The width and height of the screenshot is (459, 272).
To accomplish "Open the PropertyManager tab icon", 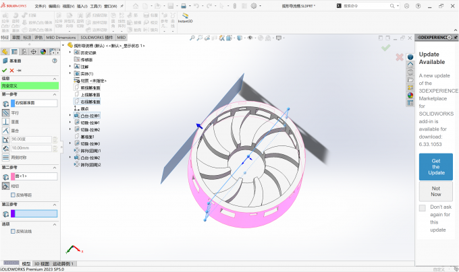I will [14, 52].
